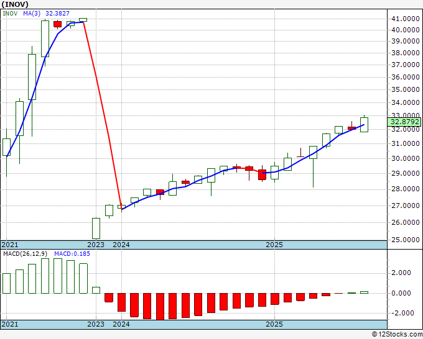
Task: Click the 30.0000 price axis label
Action: click(405, 158)
